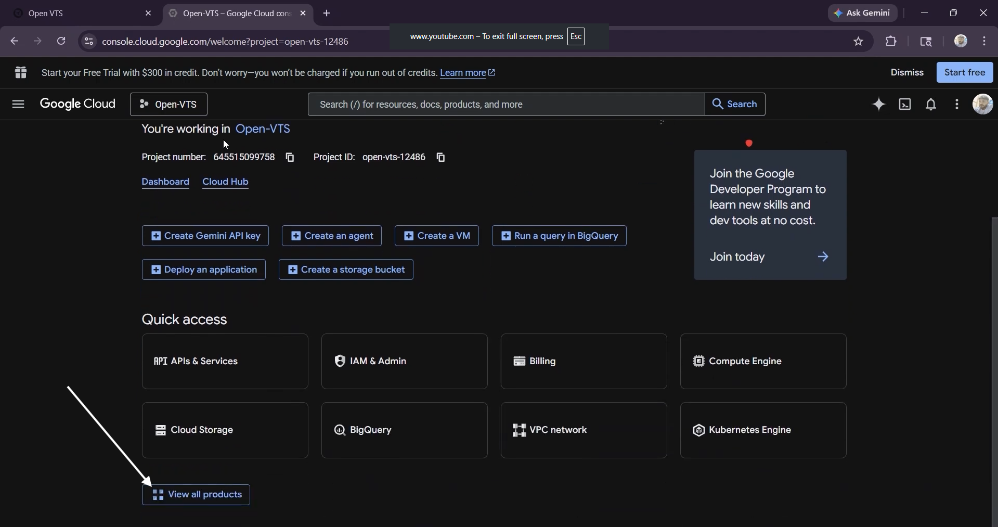Open the Cloud Hub link
The image size is (998, 527).
click(225, 182)
